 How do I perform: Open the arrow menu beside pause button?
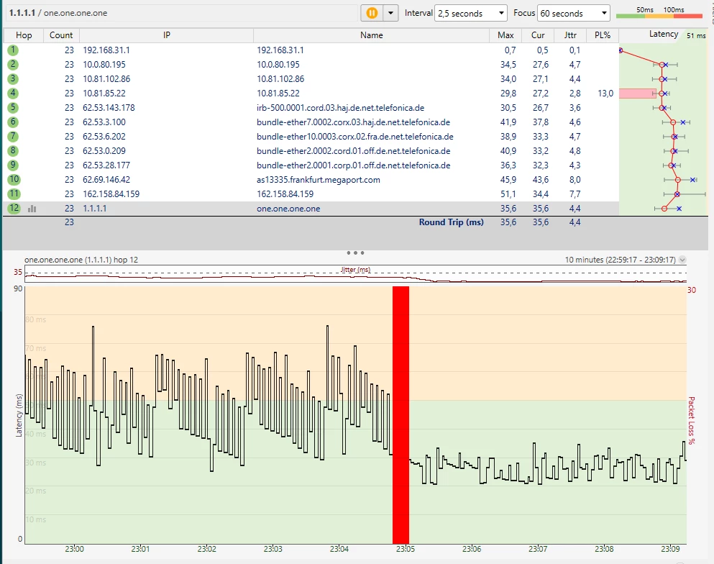pos(390,13)
